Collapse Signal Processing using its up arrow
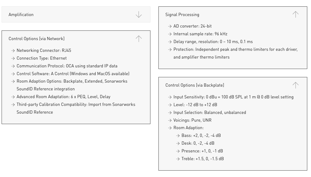 [x=295, y=14]
